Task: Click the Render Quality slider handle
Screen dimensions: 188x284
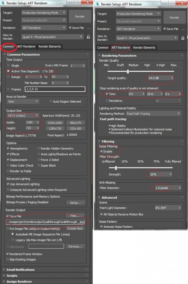Action: [x=128, y=72]
